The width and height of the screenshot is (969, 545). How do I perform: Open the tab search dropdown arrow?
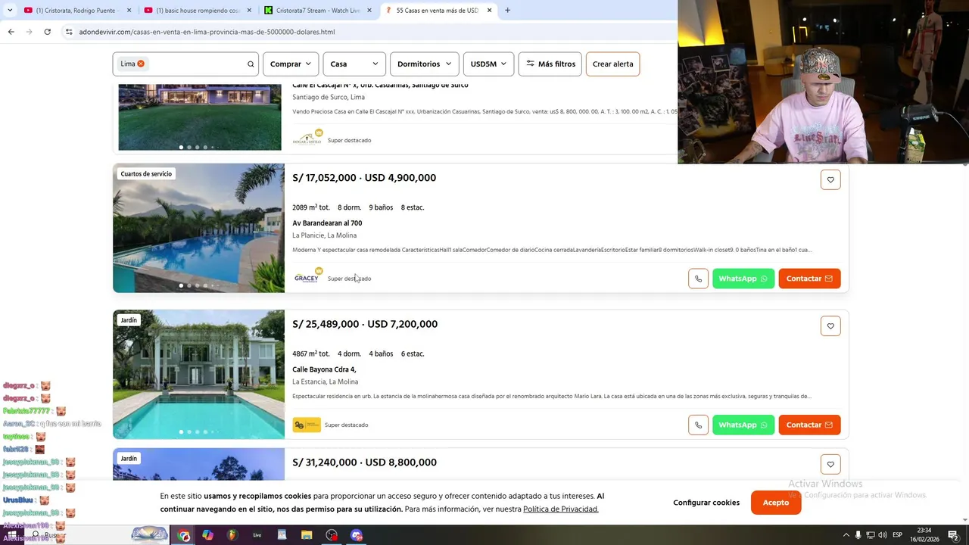[9, 11]
